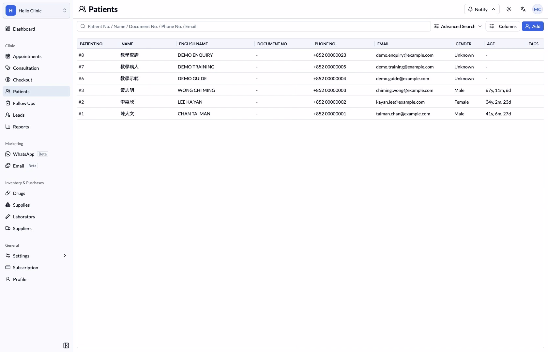Click the Email envelope icon

click(8, 166)
